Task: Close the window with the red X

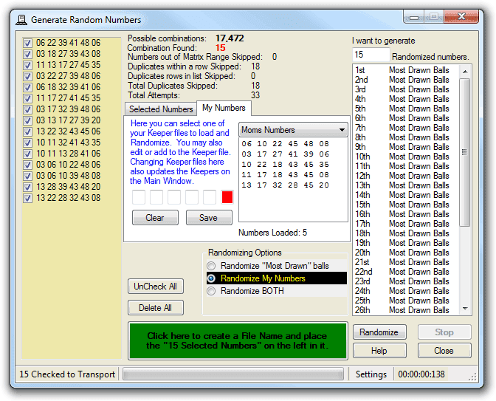Action: point(461,16)
